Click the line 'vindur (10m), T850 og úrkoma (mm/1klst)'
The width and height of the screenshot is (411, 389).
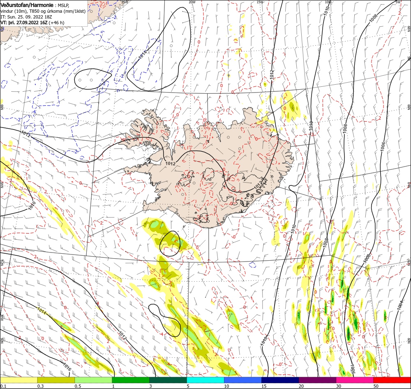coord(43,11)
